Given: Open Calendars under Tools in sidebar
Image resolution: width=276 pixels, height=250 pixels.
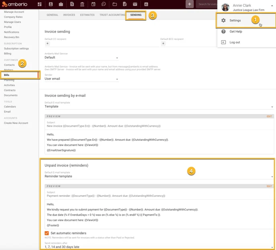Looking at the screenshot, I should (x=10, y=106).
